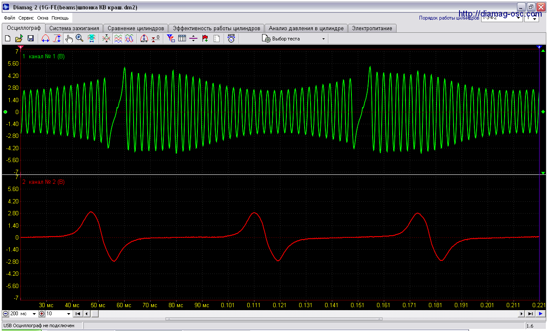Image resolution: width=548 pixels, height=331 pixels.
Task: Click the document notes icon
Action: coord(217,39)
